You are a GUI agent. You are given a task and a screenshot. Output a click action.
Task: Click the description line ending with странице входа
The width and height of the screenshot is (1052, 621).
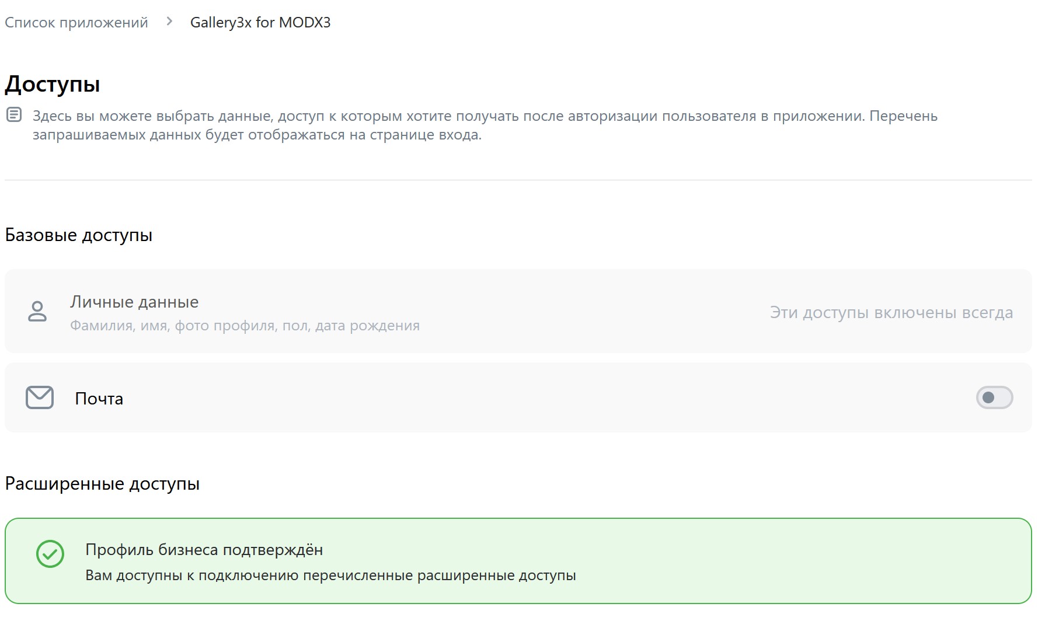click(x=257, y=135)
